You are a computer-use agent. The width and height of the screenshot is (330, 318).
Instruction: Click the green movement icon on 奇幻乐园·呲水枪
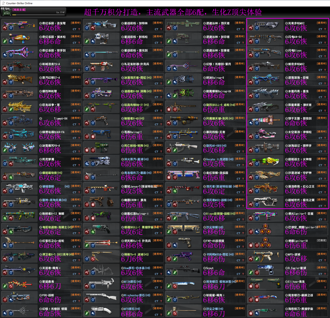click(x=5, y=41)
